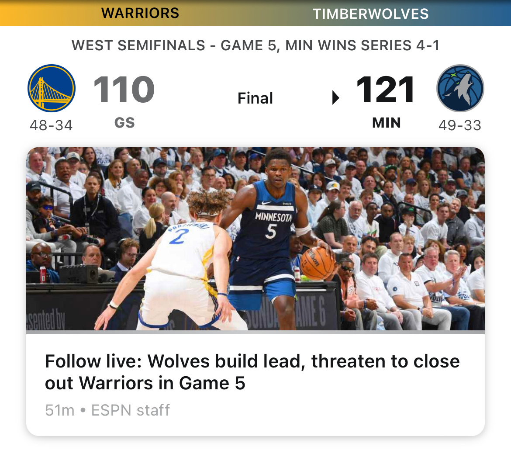The width and height of the screenshot is (511, 454).
Task: Click the ESPN staff byline
Action: (x=130, y=410)
